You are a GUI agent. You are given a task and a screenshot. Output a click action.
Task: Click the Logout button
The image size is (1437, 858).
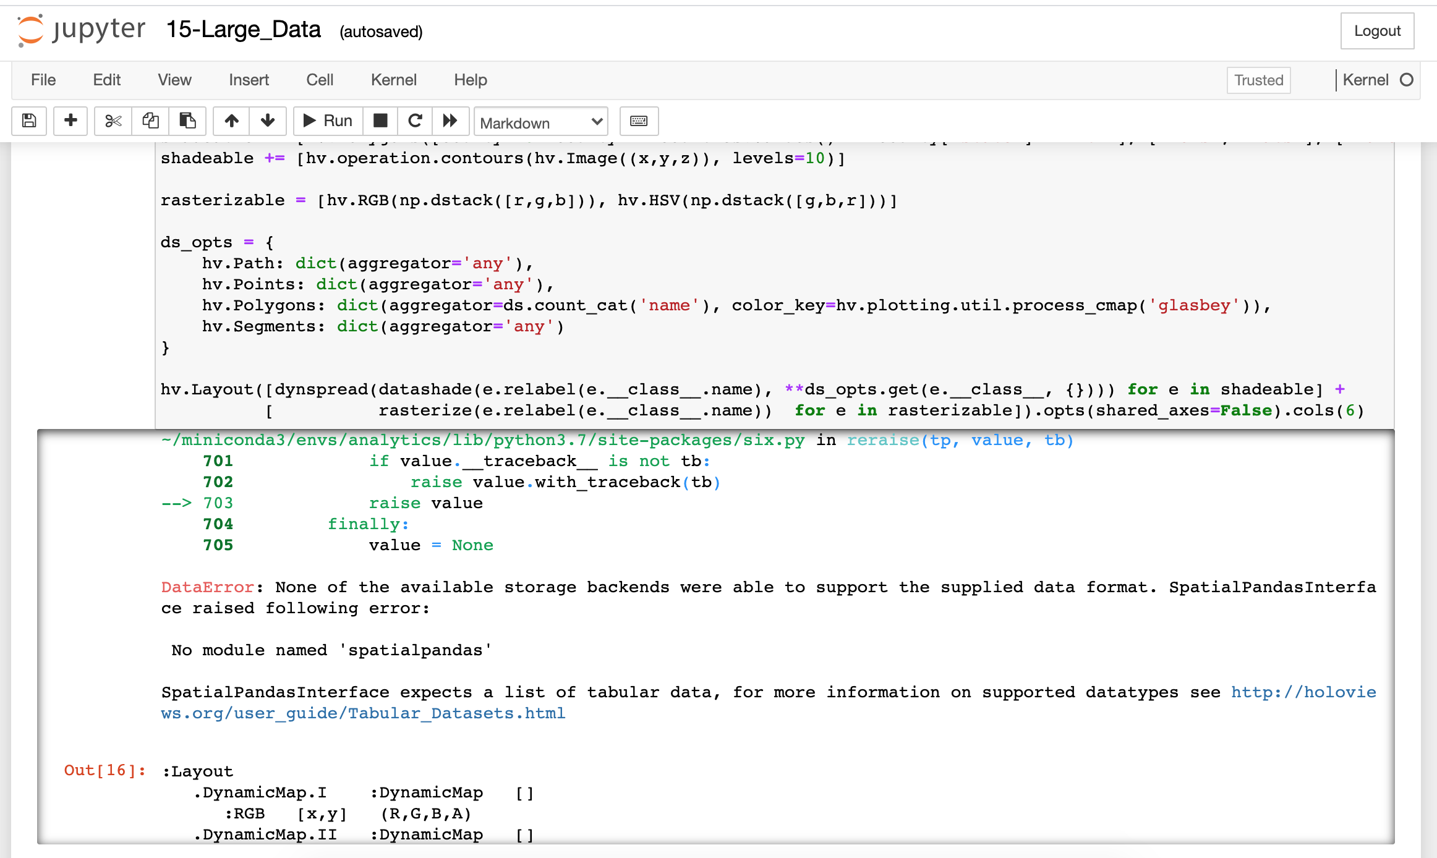click(x=1376, y=30)
